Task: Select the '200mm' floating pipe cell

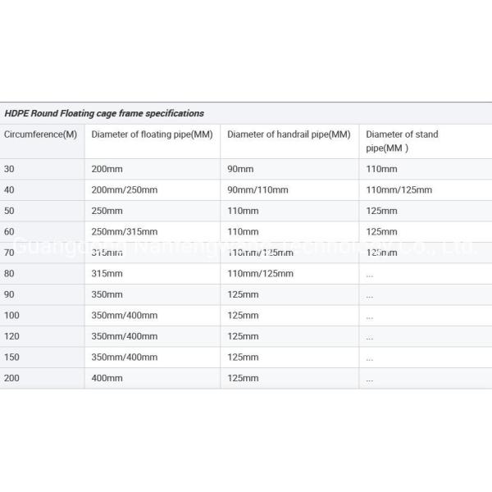Action: point(107,169)
